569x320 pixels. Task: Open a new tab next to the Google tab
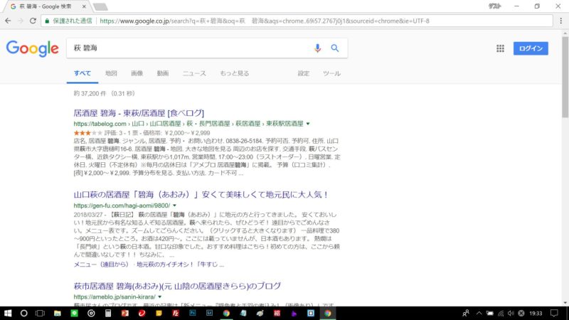click(x=100, y=6)
